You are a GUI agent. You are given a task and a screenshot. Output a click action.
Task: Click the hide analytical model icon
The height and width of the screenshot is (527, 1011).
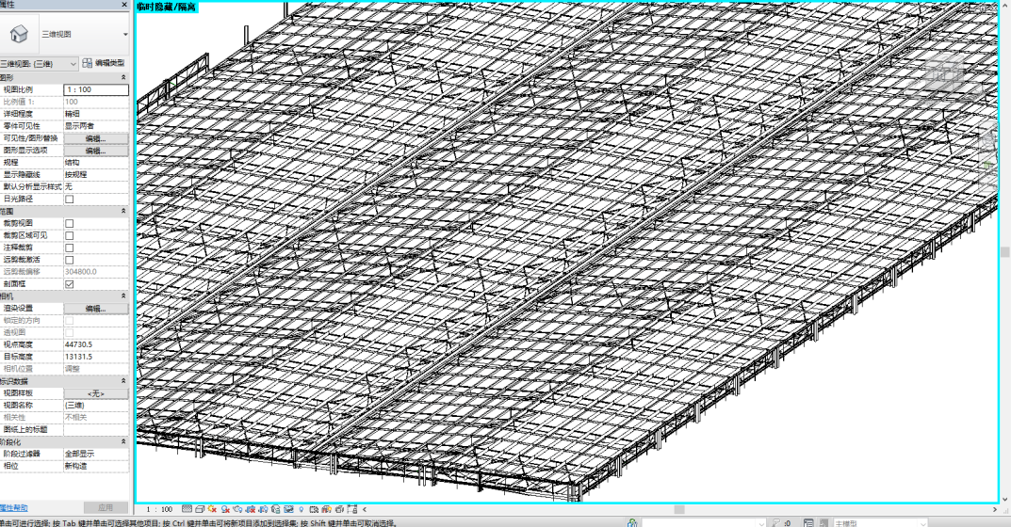tap(326, 509)
